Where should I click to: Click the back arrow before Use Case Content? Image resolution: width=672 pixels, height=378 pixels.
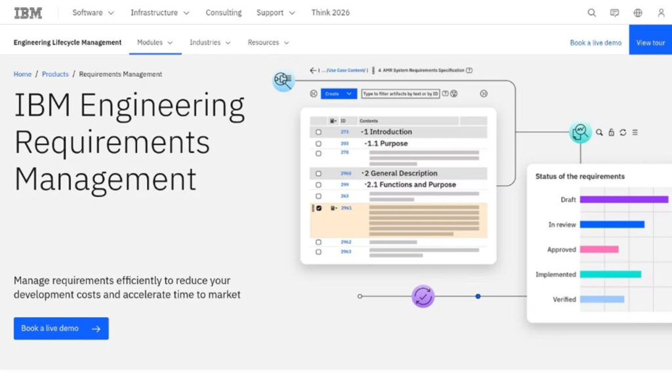tap(313, 70)
